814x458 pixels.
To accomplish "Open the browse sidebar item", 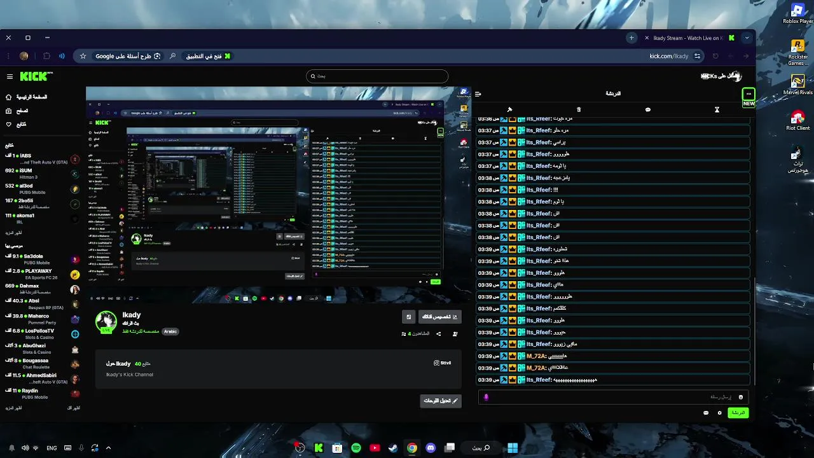I will [17, 111].
